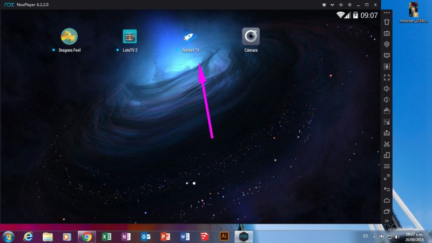Open keyboard control mapping sidebar icon
Screen dimensions: 432x243
(387, 33)
